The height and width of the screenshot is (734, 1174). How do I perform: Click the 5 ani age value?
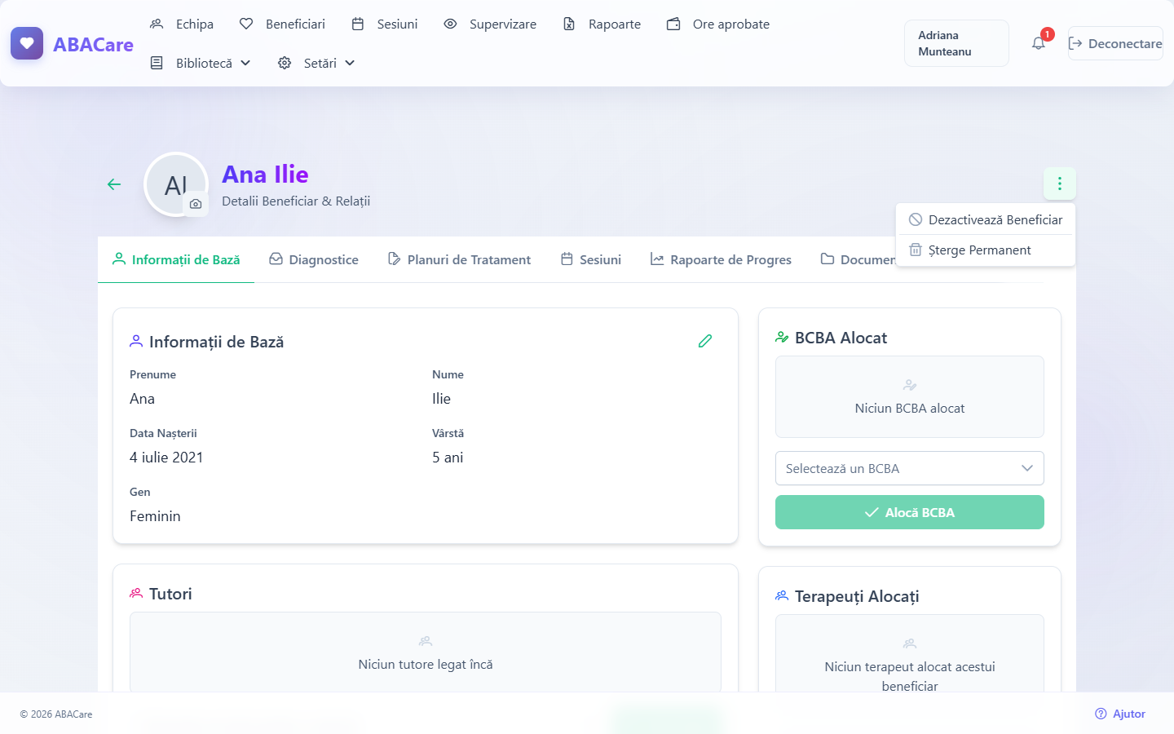pos(448,458)
